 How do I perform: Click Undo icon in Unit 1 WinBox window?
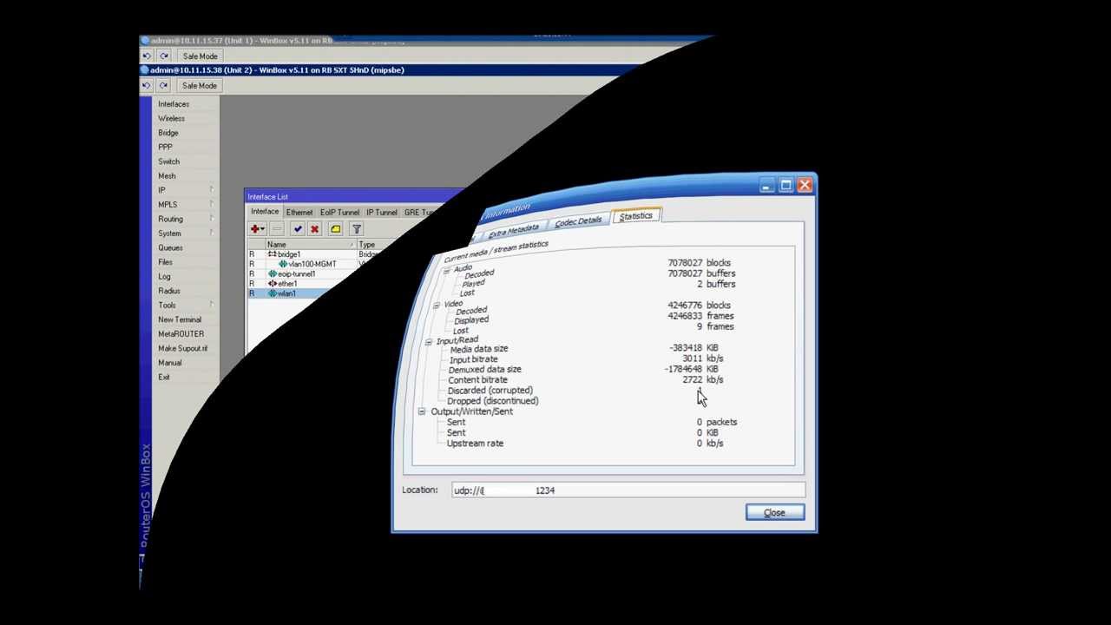click(147, 56)
